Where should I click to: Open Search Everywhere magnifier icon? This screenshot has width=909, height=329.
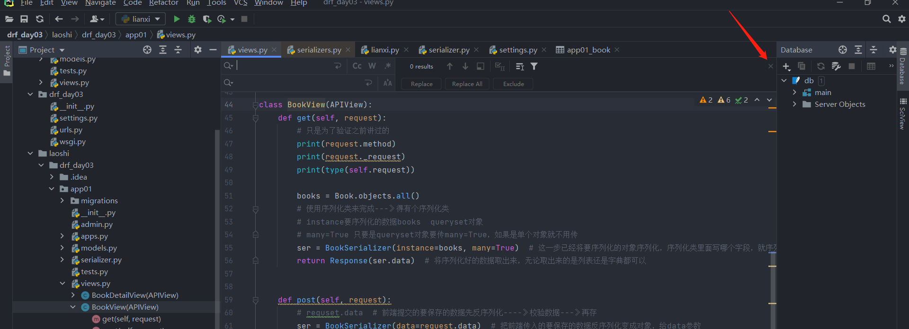[x=886, y=19]
